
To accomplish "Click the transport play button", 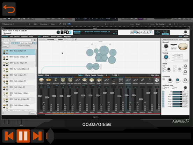I will (x=138, y=32).
